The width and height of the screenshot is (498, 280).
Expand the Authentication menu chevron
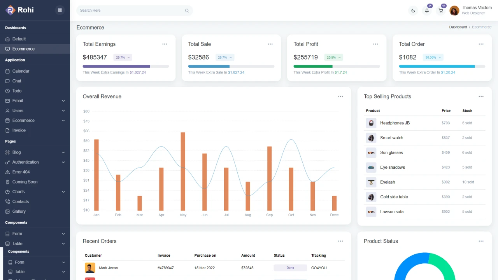click(x=63, y=162)
